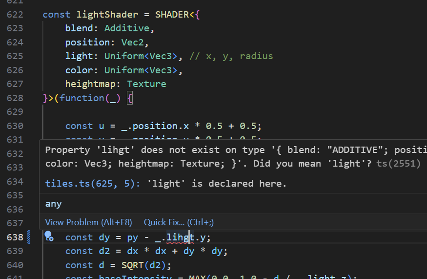Viewport: 427px width, 279px height.
Task: Select line number 622 in the gutter
Action: click(x=15, y=15)
